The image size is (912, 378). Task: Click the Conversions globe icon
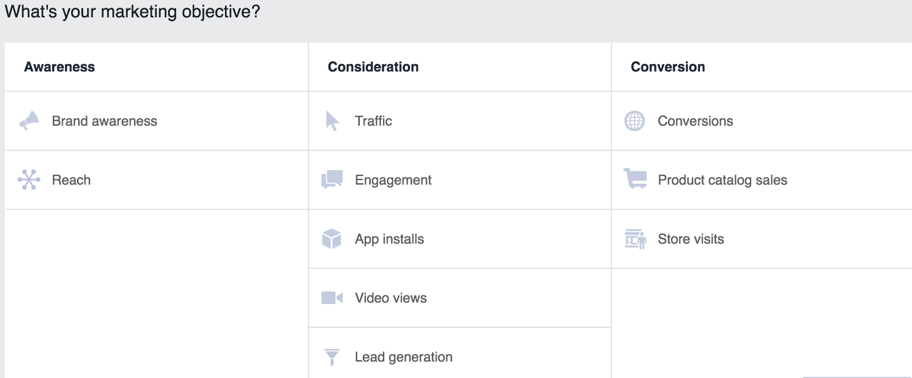(634, 121)
